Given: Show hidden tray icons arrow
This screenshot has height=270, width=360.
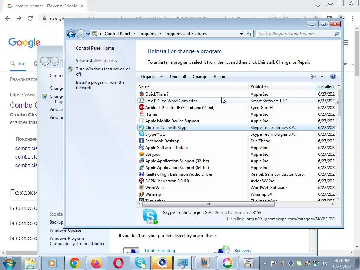Looking at the screenshot, I should pyautogui.click(x=265, y=263).
